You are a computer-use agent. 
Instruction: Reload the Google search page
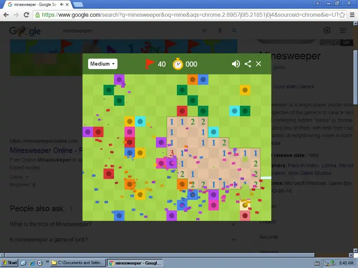coord(27,15)
